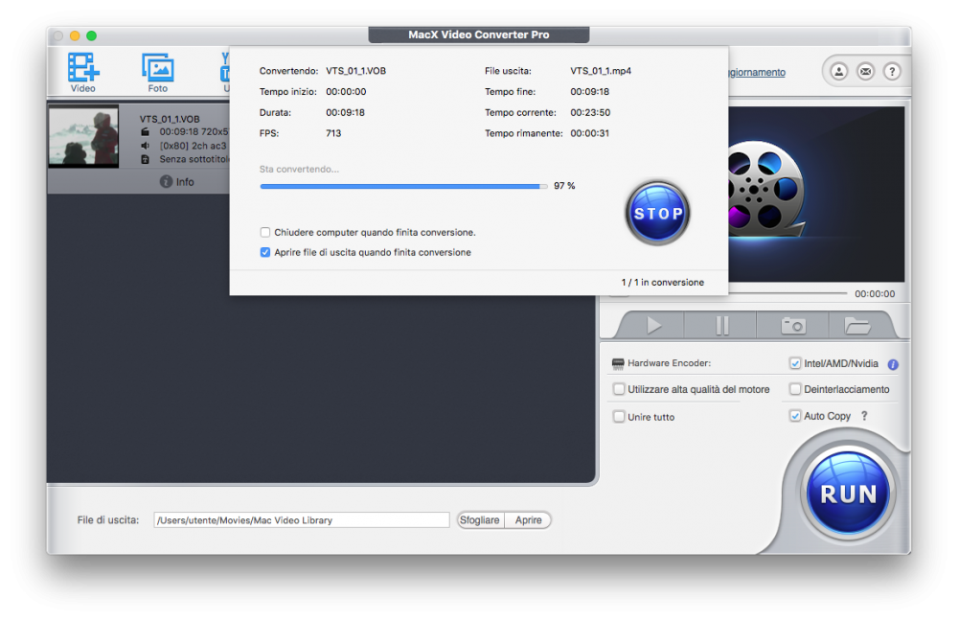Enable Unire tutto checkbox
Viewport: 958px width, 621px height.
point(619,417)
